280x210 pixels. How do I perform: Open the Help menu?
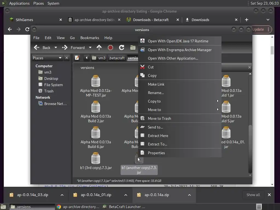coord(108,38)
